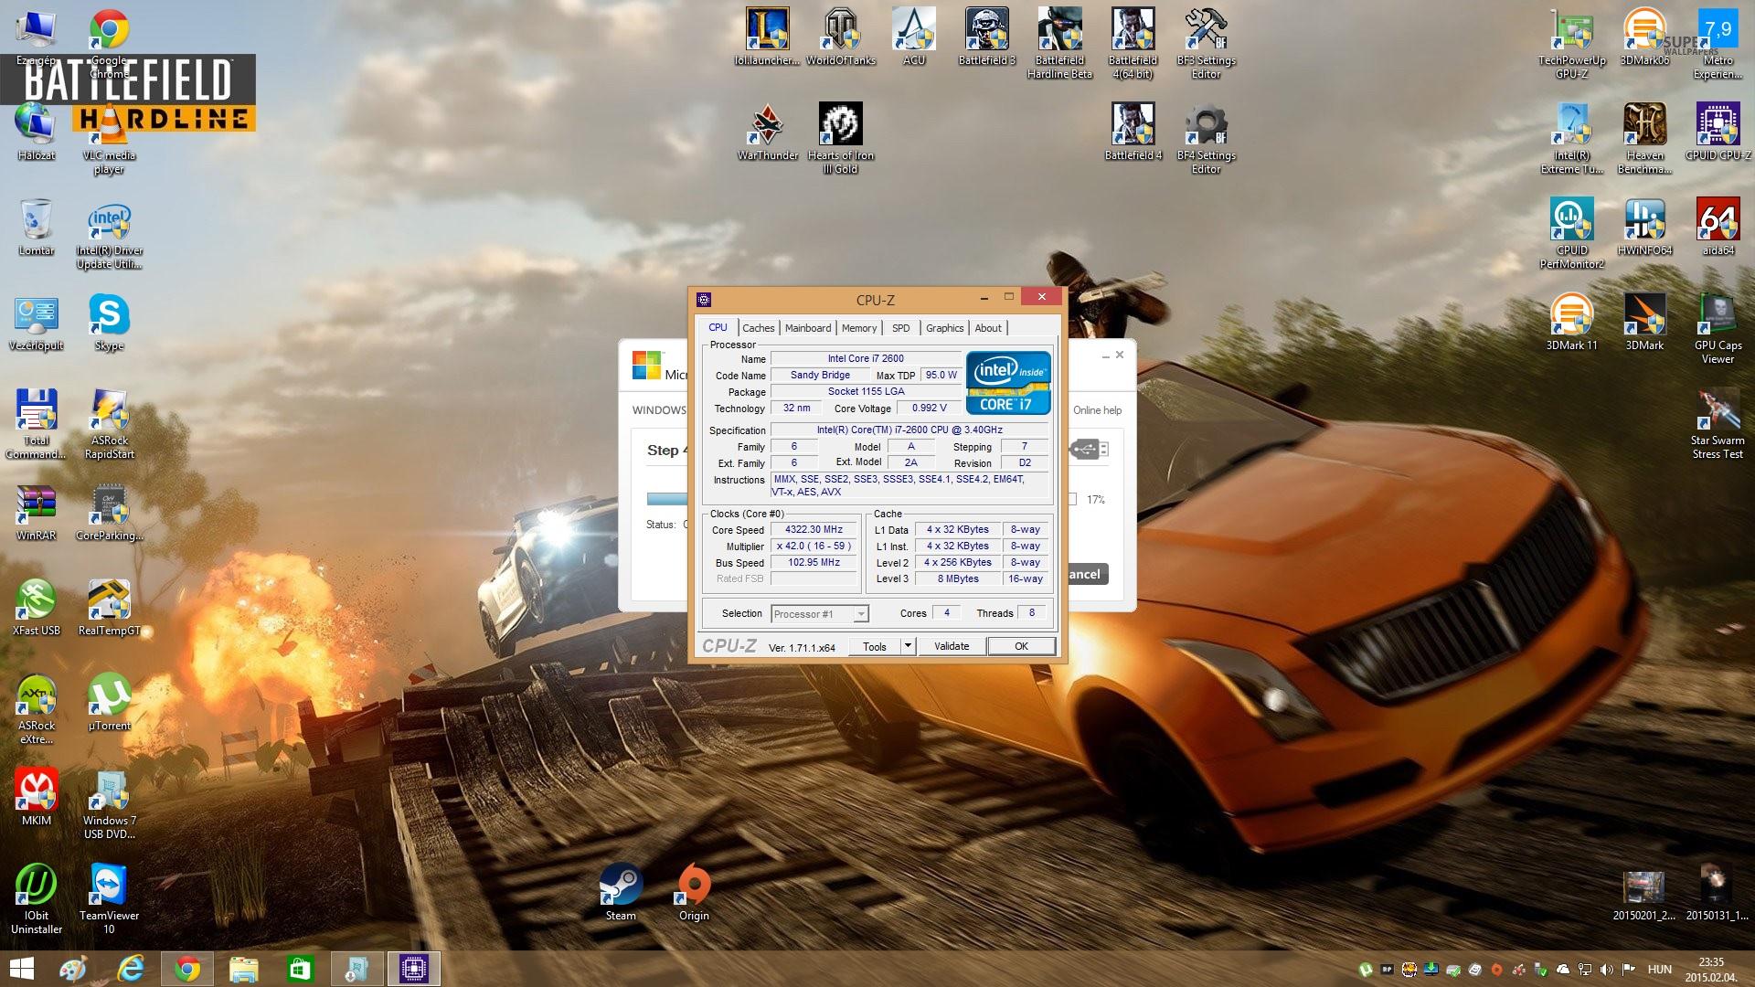The image size is (1755, 987).
Task: Click the Core Speed value field
Action: click(x=814, y=530)
